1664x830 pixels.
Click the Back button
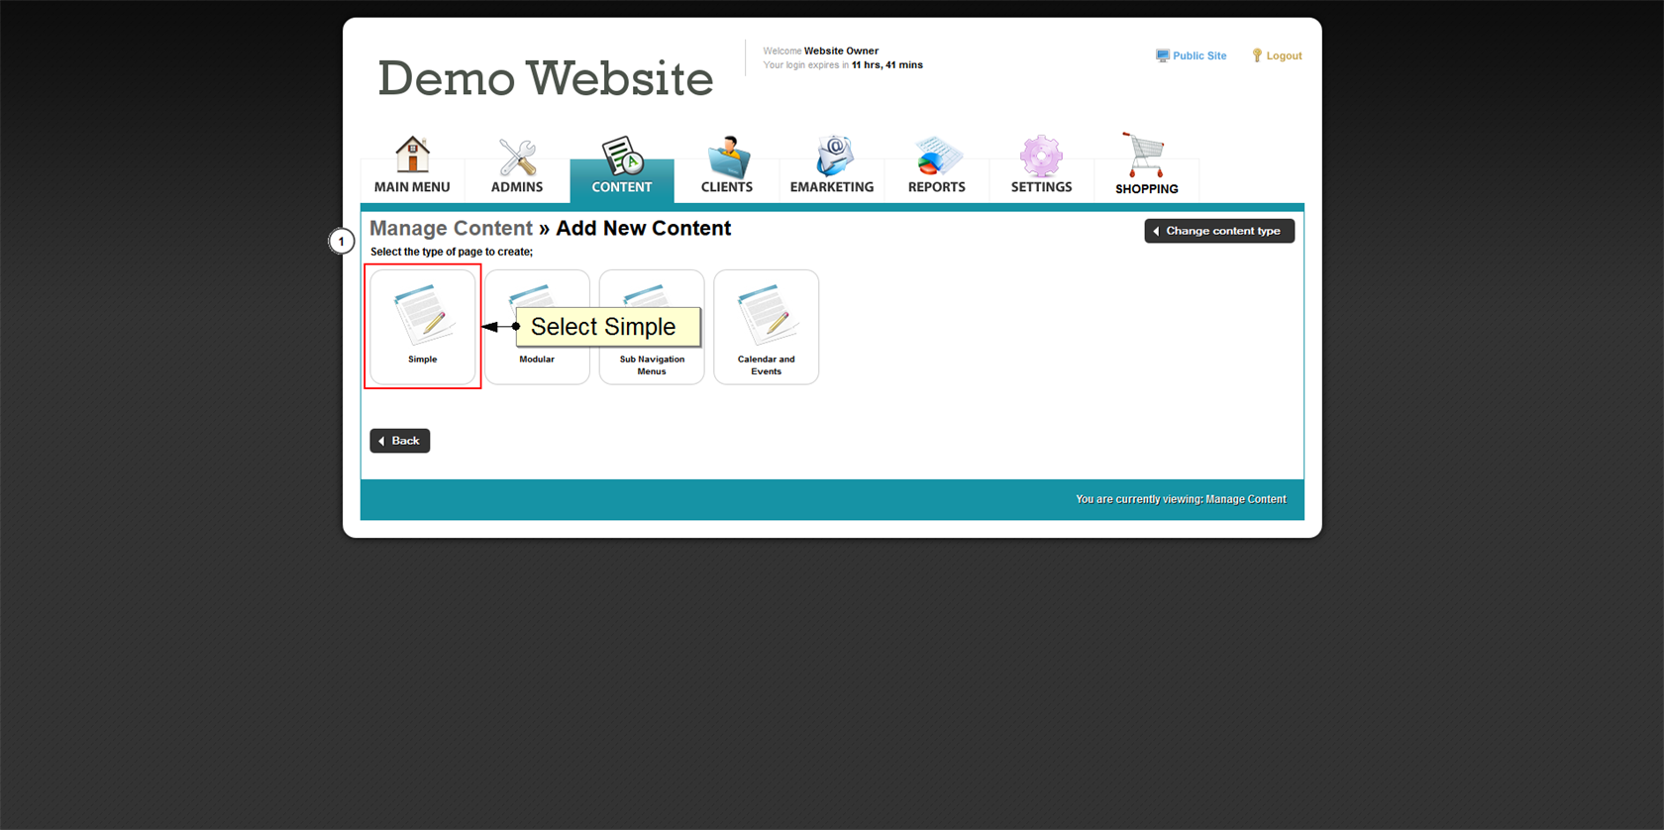tap(400, 441)
